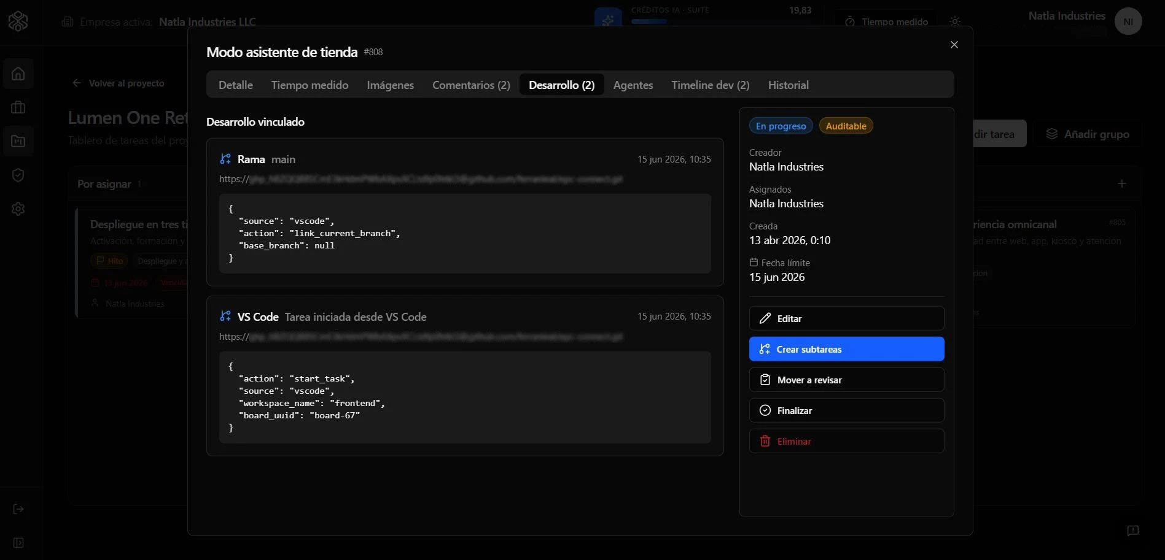View the Comentarios (2) tab

(x=471, y=85)
